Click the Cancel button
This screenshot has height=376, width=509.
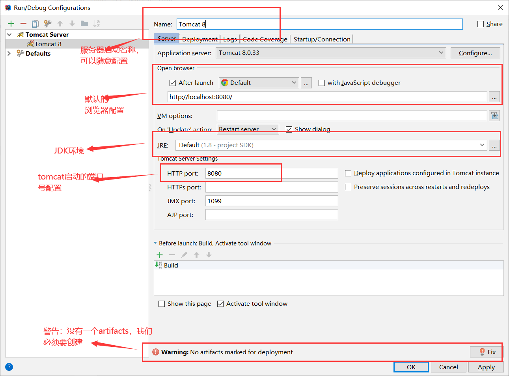click(x=448, y=367)
